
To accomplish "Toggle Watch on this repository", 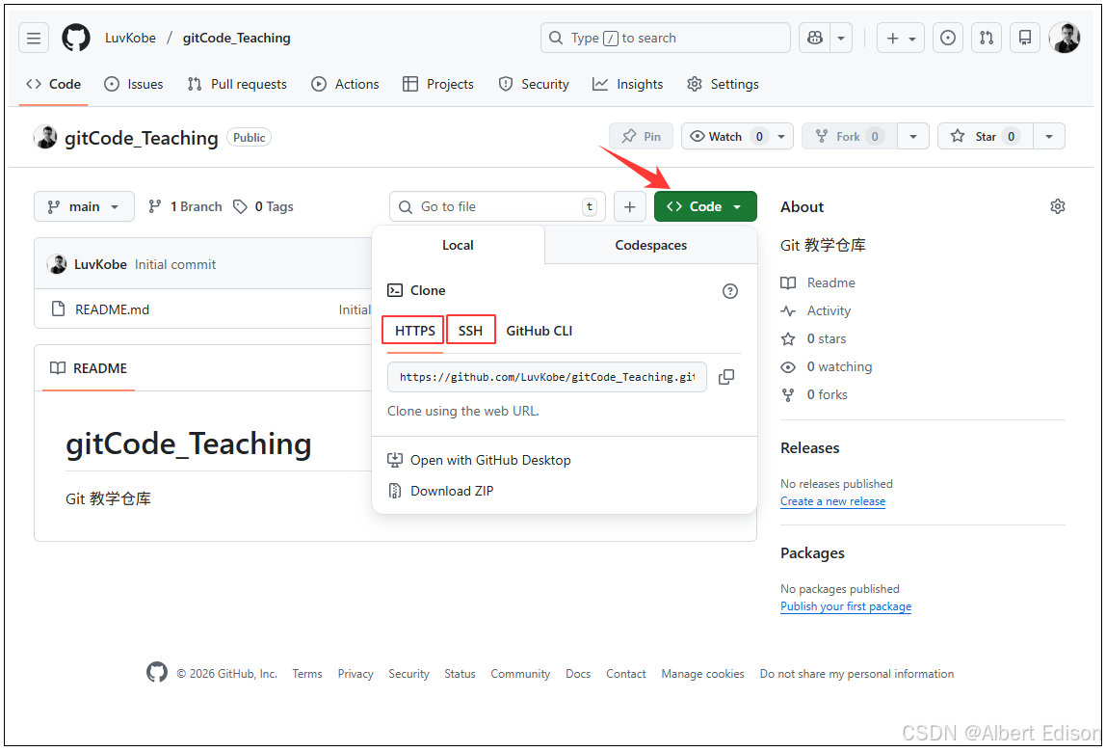I will point(725,136).
